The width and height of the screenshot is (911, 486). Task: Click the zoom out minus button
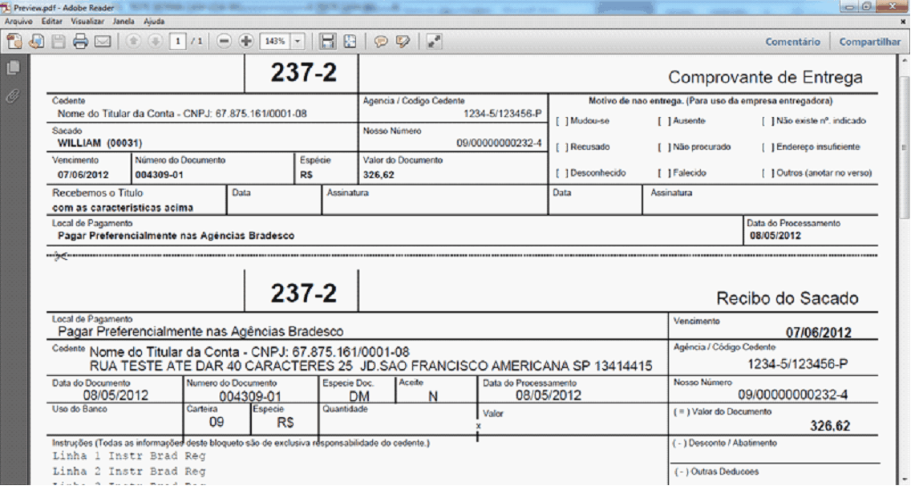coord(225,41)
